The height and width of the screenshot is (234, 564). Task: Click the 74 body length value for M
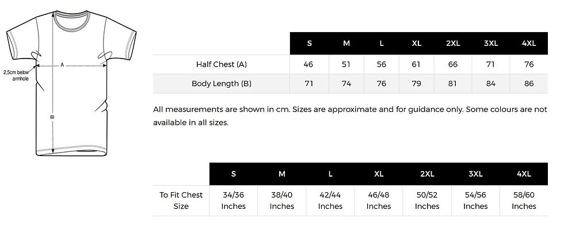click(346, 84)
